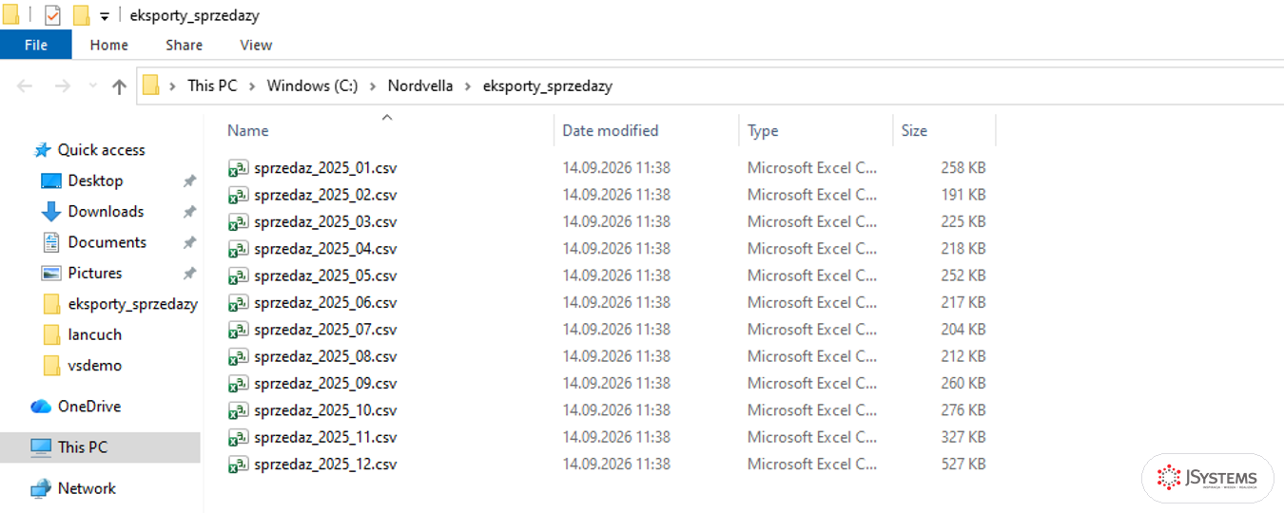
Task: Click eksporty_sprzedazy in address bar
Action: click(548, 85)
